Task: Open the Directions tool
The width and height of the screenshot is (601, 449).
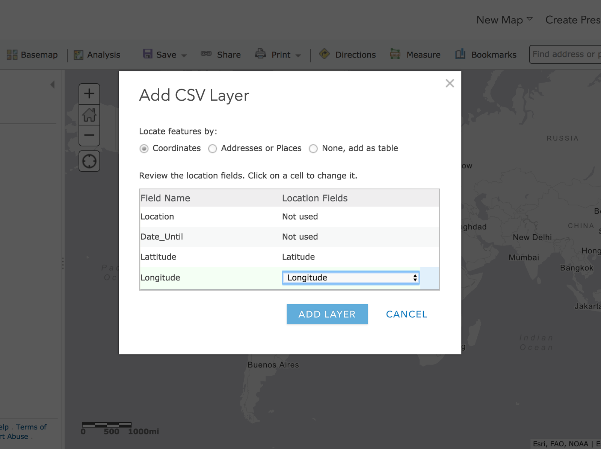Action: pyautogui.click(x=347, y=55)
